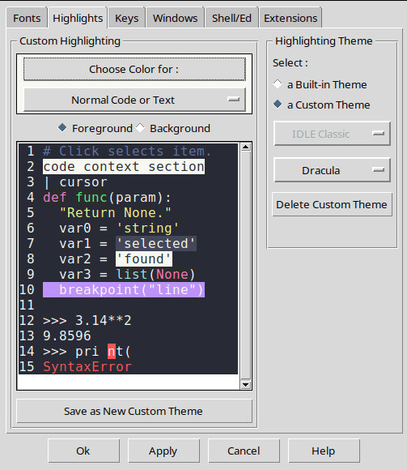Click the 'None' keyword on line 9
Viewport: 407px width, 470px height.
(172, 274)
